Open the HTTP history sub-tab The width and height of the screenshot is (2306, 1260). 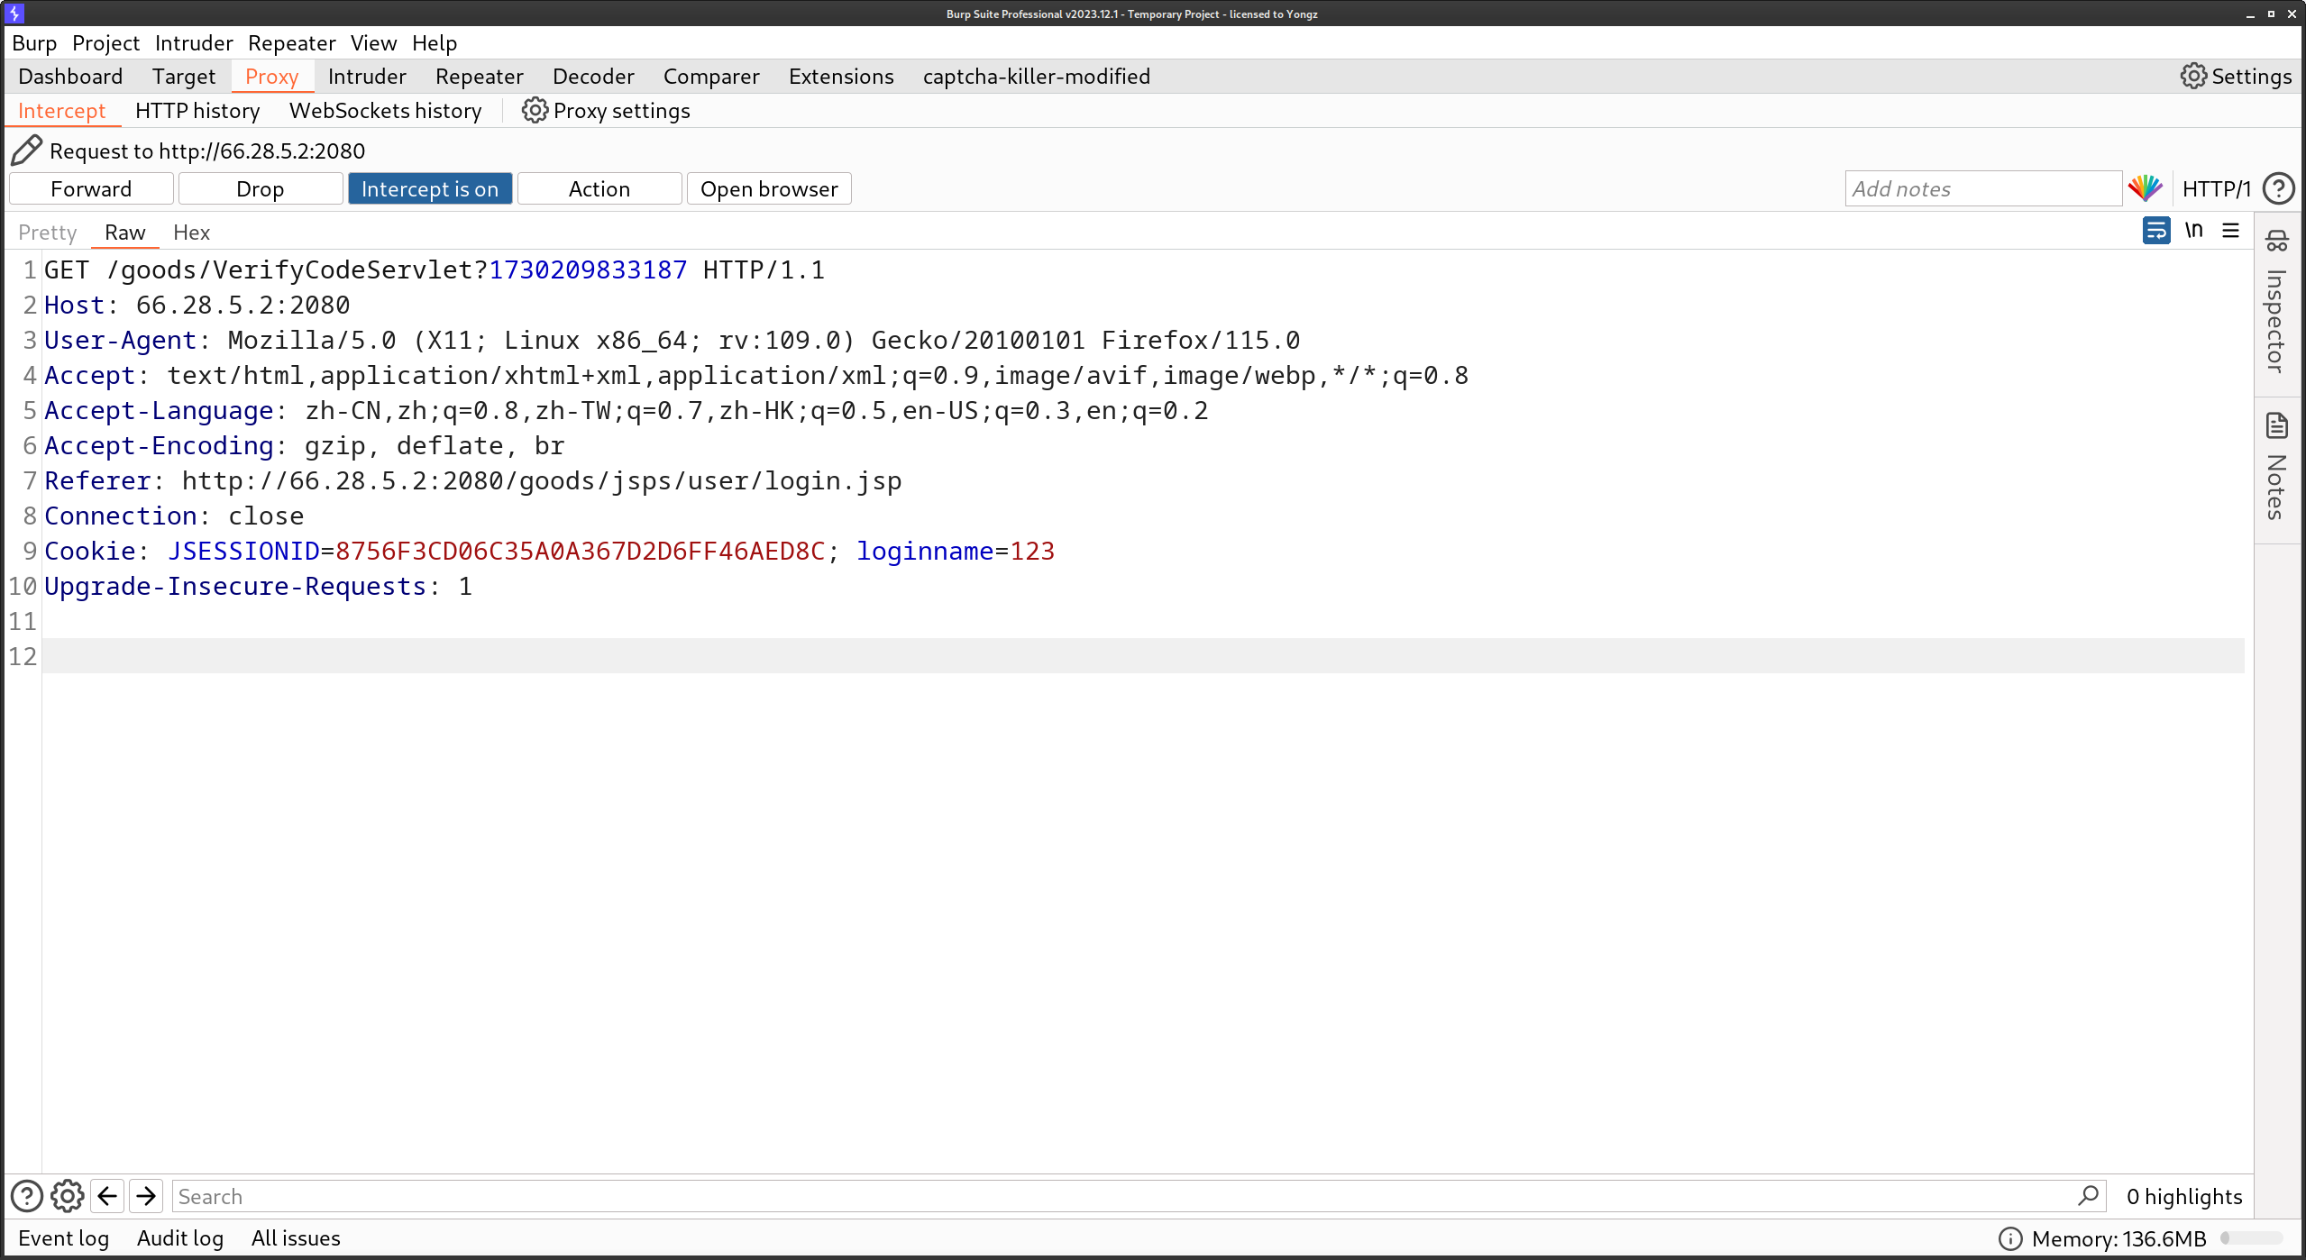click(x=197, y=111)
